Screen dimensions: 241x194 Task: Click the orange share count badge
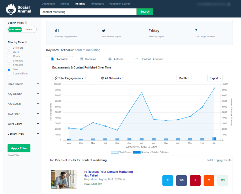point(209,180)
